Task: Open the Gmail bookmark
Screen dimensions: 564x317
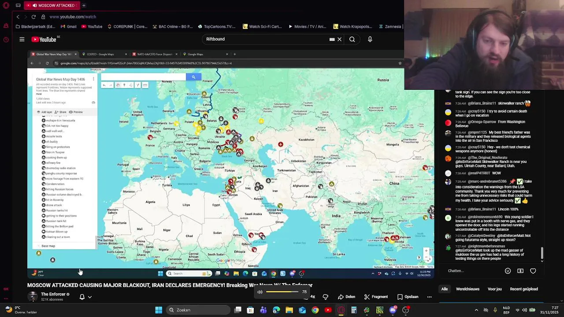Action: tap(68, 26)
